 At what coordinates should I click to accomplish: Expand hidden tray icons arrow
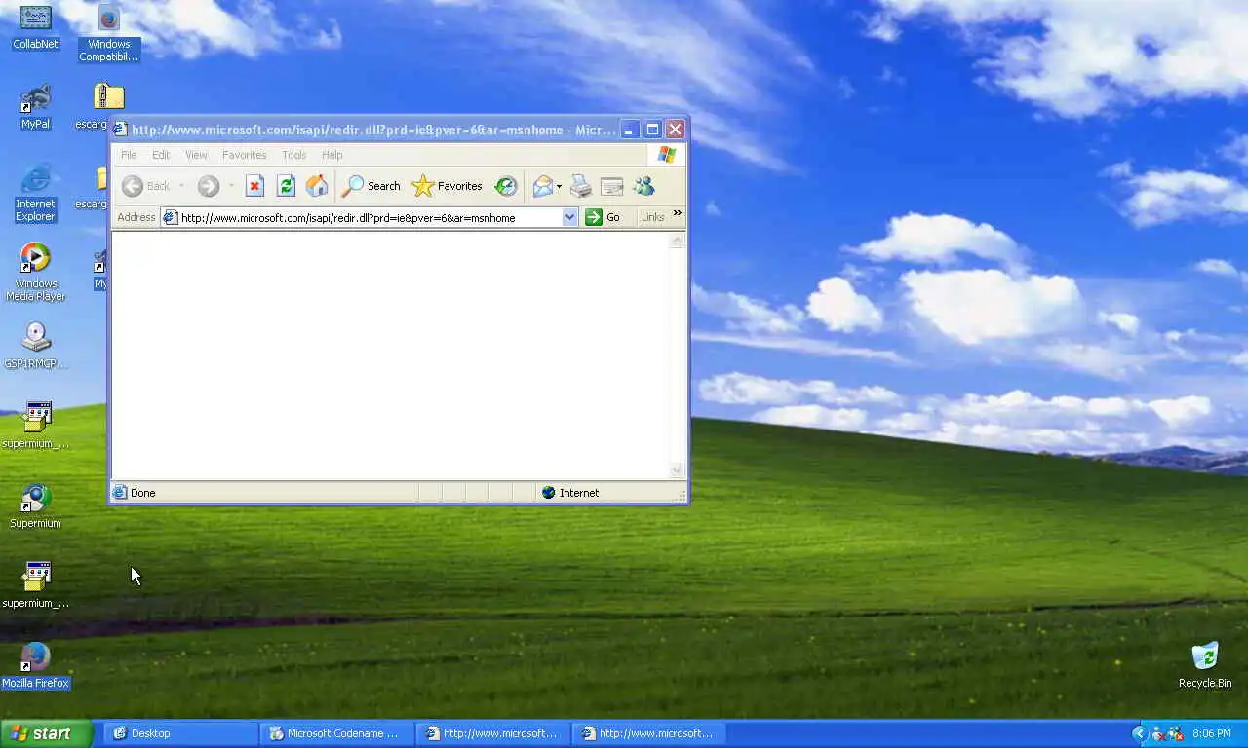click(1139, 733)
